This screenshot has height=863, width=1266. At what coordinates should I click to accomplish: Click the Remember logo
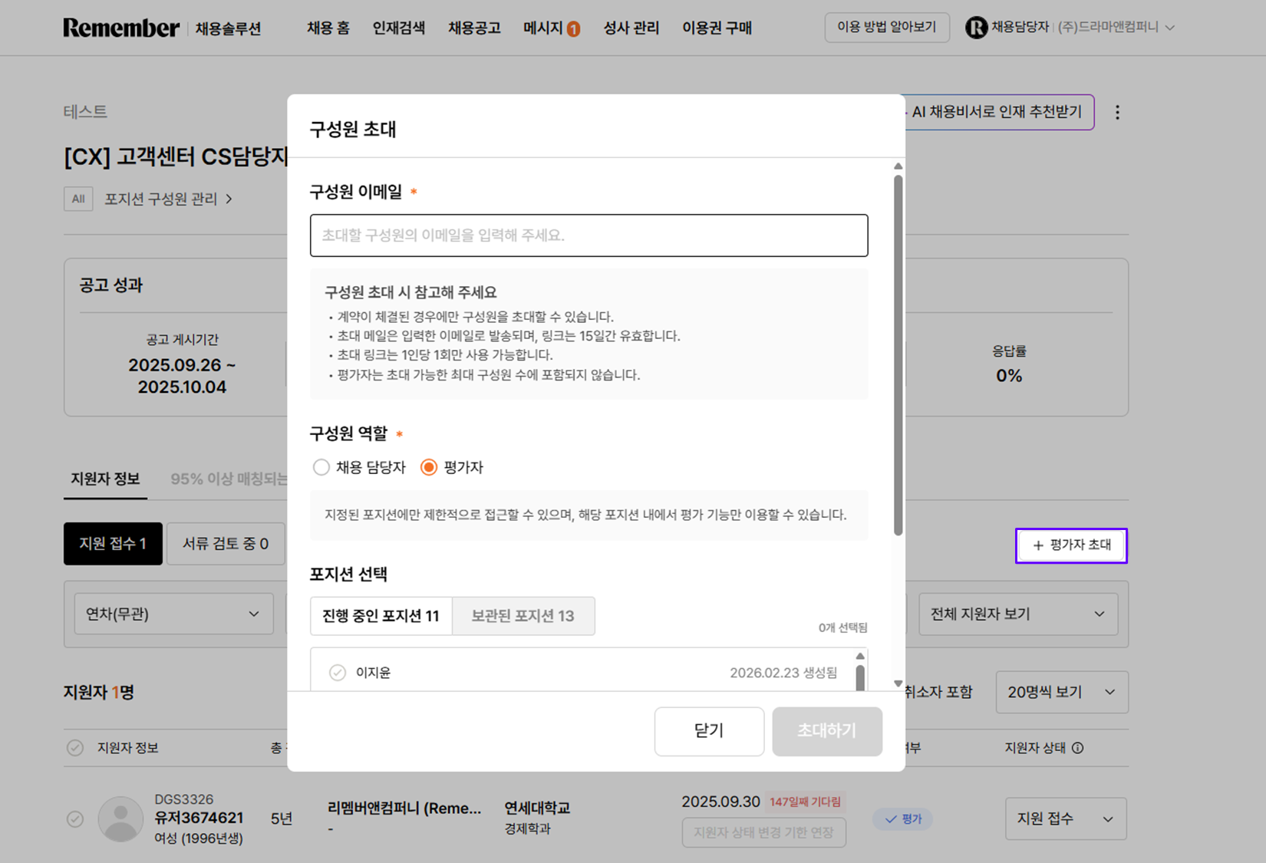[x=121, y=28]
